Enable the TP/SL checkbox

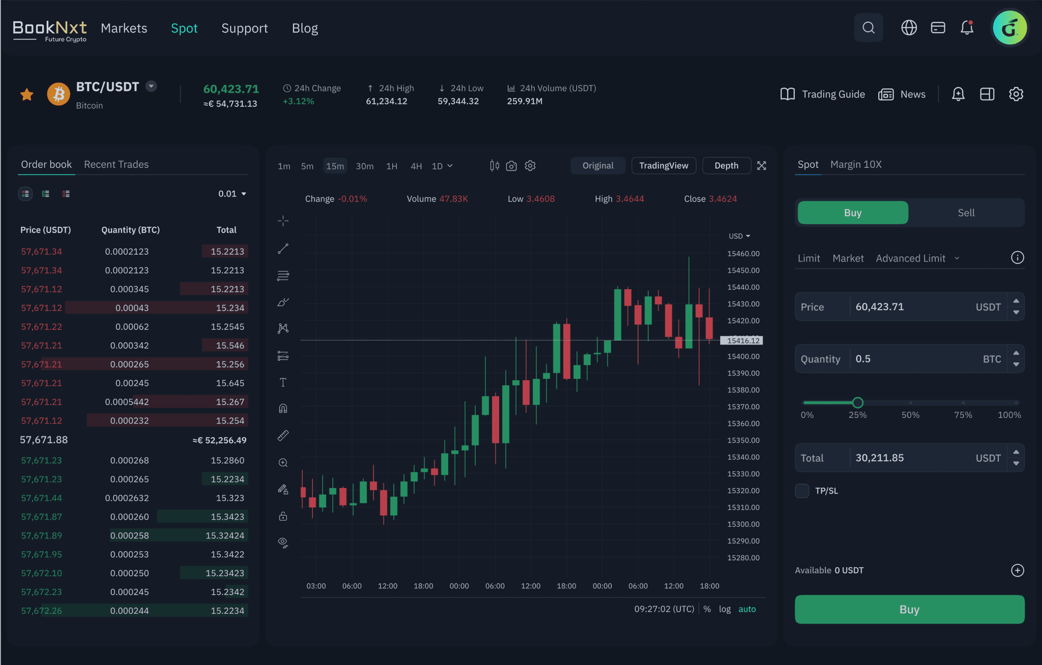802,491
